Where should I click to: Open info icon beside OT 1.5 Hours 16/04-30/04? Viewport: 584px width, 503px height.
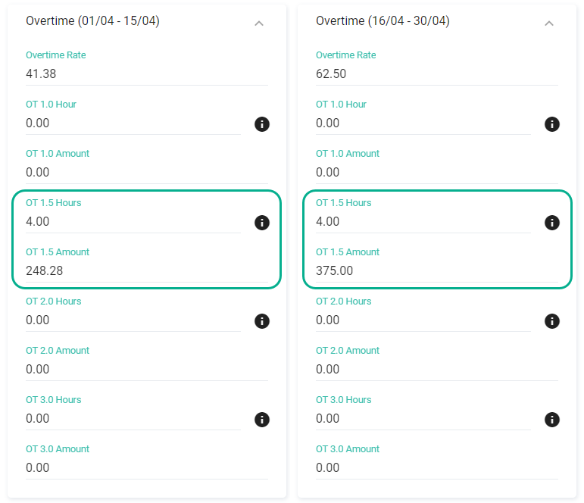[552, 223]
